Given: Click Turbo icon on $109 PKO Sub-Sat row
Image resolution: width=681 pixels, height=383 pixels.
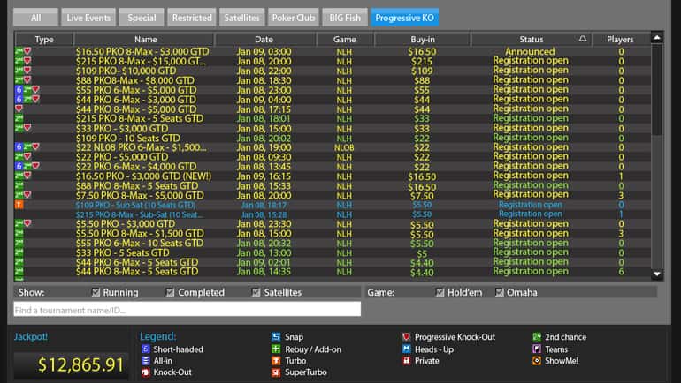Looking at the screenshot, I should tap(19, 204).
